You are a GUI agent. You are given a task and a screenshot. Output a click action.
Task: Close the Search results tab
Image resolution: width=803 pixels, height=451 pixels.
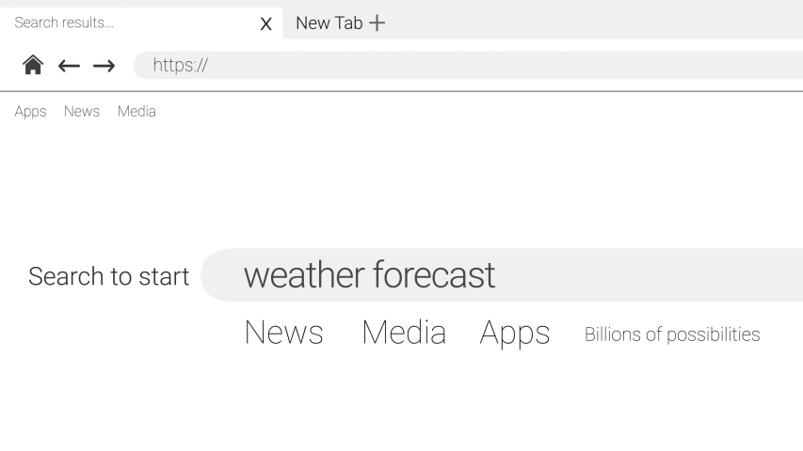pos(265,23)
